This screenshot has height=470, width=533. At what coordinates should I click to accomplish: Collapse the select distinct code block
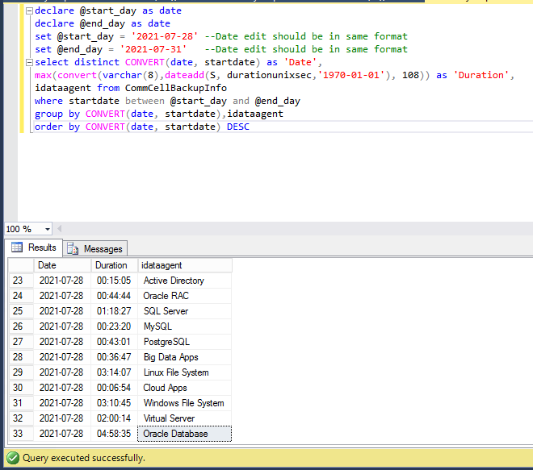point(29,62)
